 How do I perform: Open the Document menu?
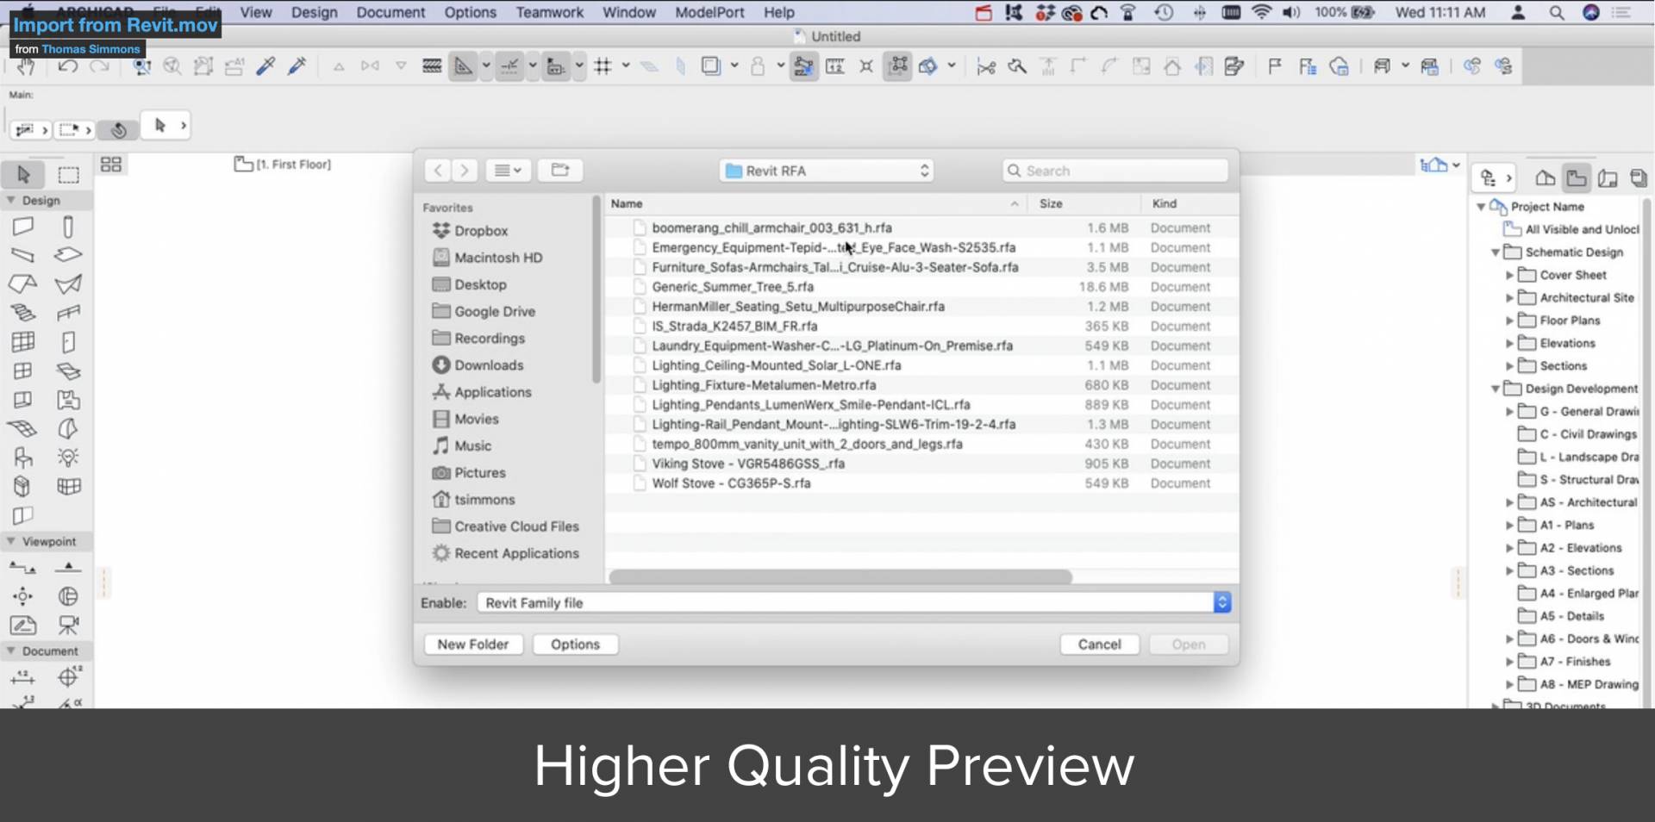click(390, 12)
